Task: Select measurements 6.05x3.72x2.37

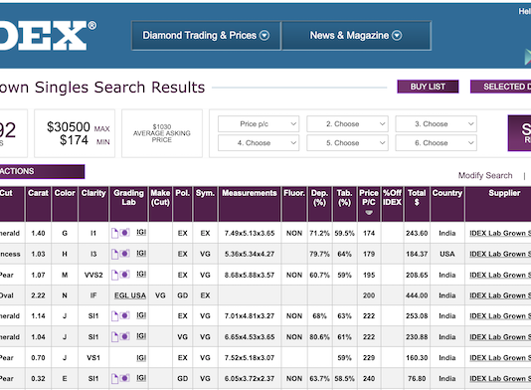Action: point(250,378)
